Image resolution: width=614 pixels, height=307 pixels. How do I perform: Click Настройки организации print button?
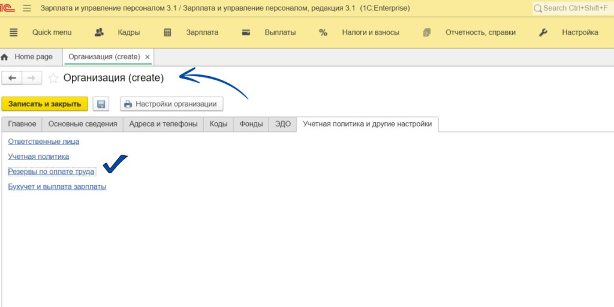(171, 104)
